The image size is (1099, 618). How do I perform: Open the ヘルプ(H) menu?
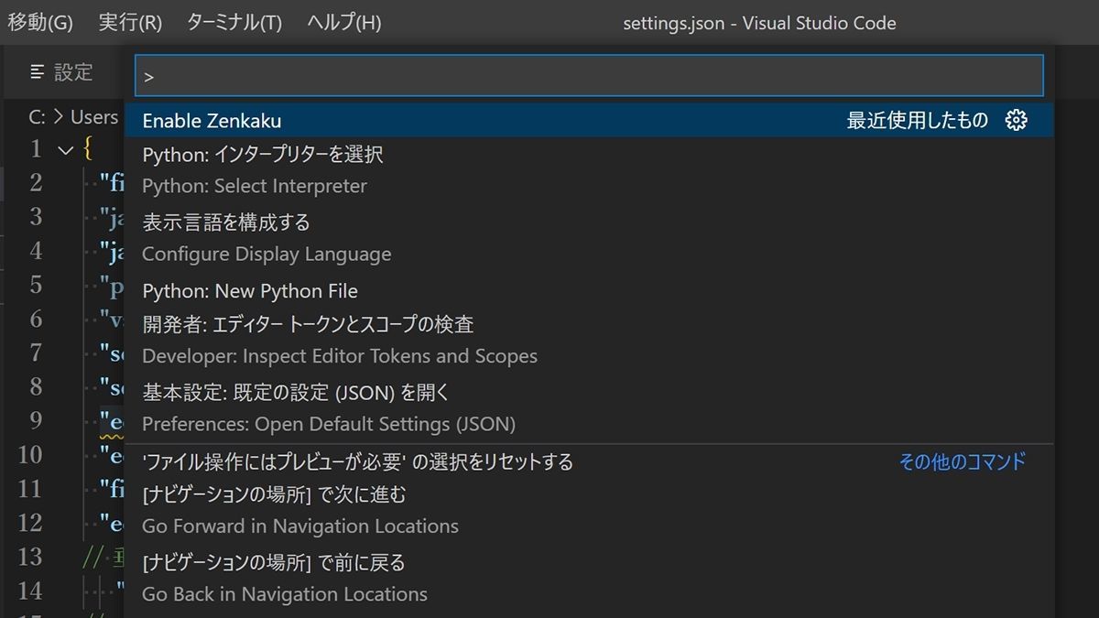coord(344,23)
